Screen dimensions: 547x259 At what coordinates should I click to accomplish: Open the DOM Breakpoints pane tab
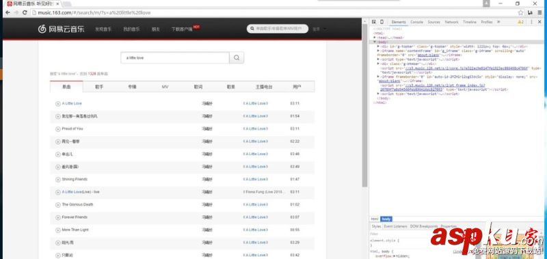tap(424, 227)
